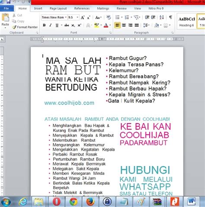Screen dimensions: 205x207
Task: Activate the Format Painter brush
Action: click(25, 27)
